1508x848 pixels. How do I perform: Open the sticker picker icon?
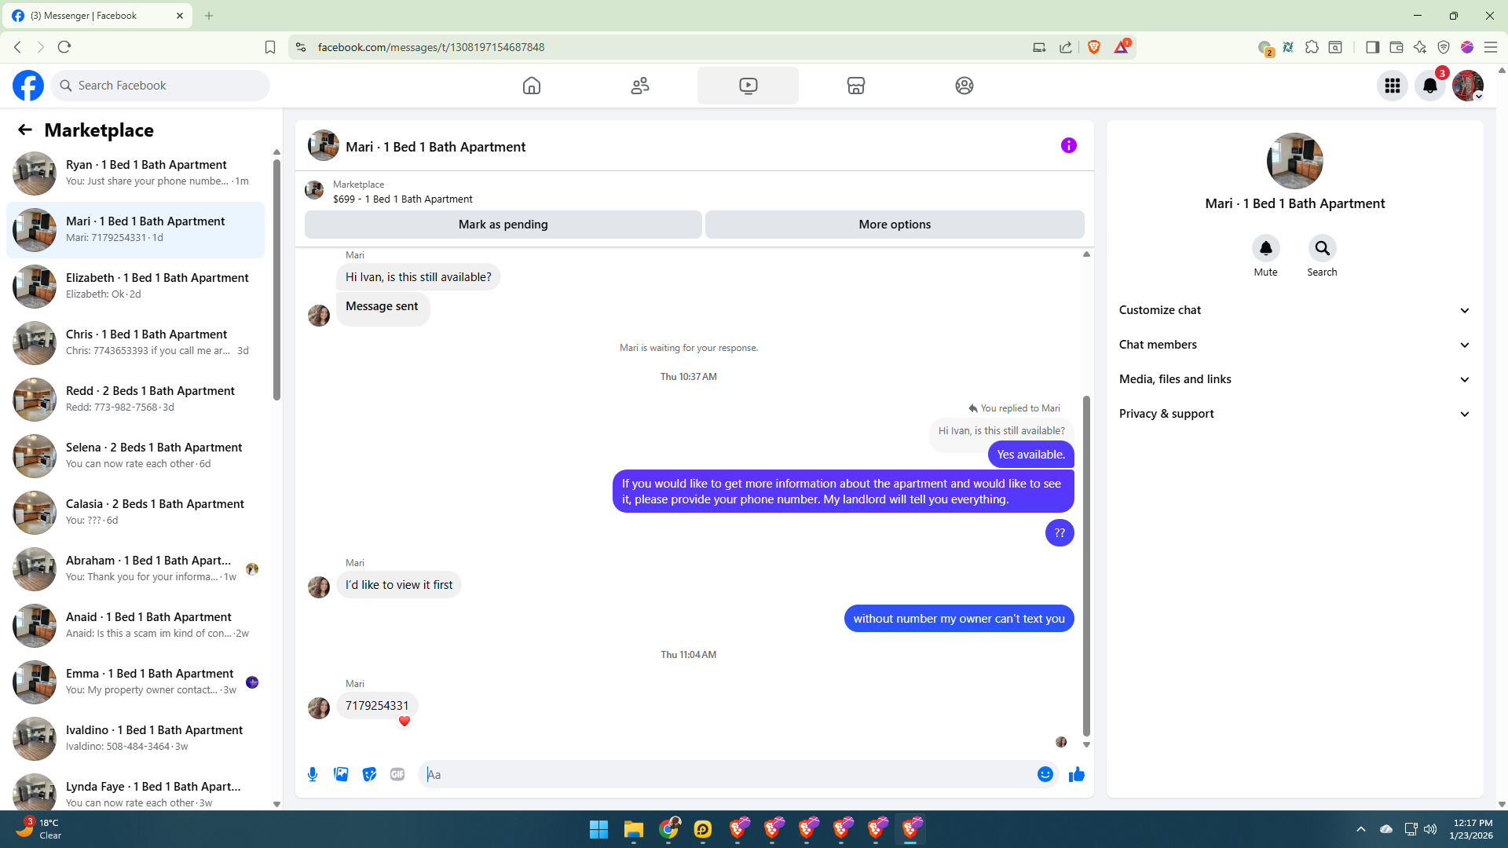coord(369,774)
